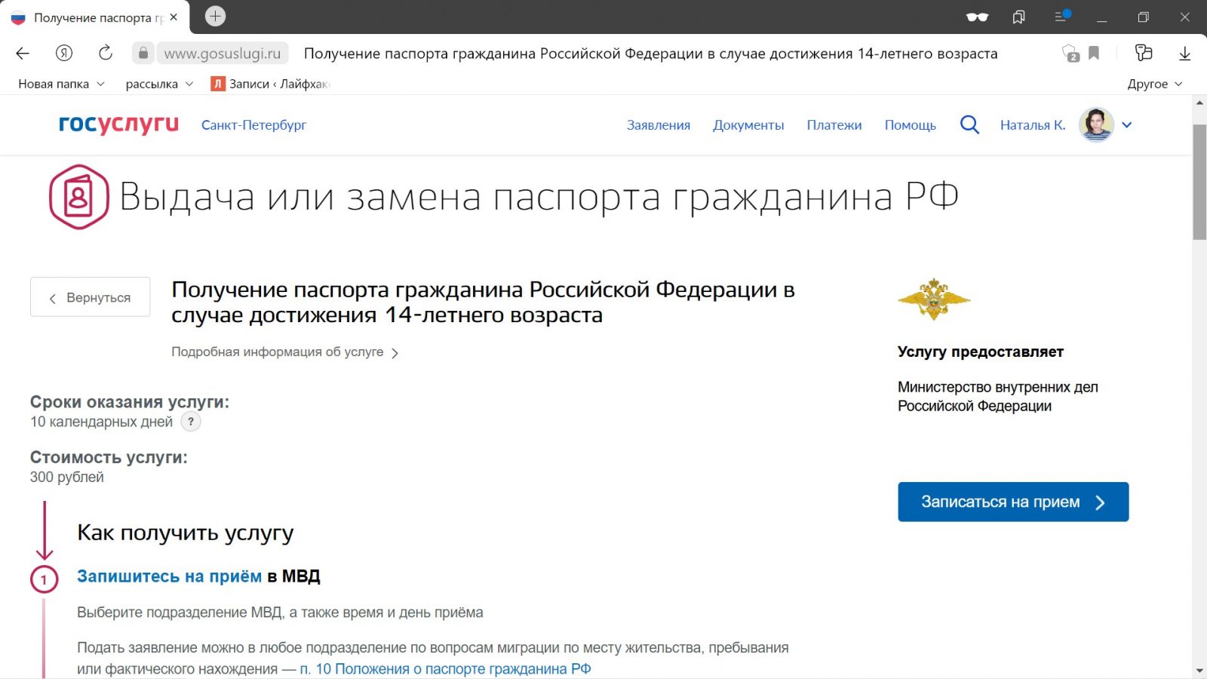This screenshot has height=679, width=1207.
Task: Expand the user account menu chevron
Action: (1126, 125)
